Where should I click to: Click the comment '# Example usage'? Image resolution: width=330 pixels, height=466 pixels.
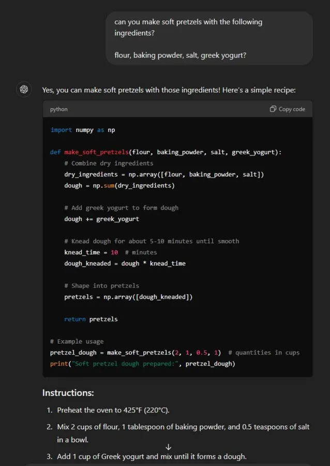(x=77, y=342)
